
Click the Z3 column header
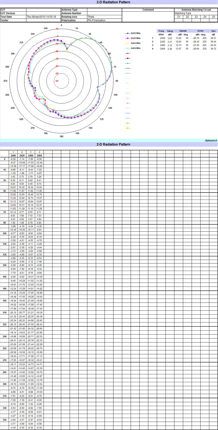tap(196, 17)
